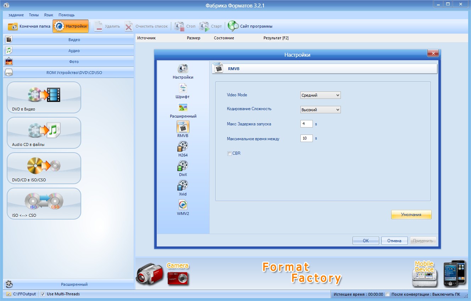This screenshot has width=471, height=301.
Task: Click the Format Factory banner logo
Action: [302, 273]
